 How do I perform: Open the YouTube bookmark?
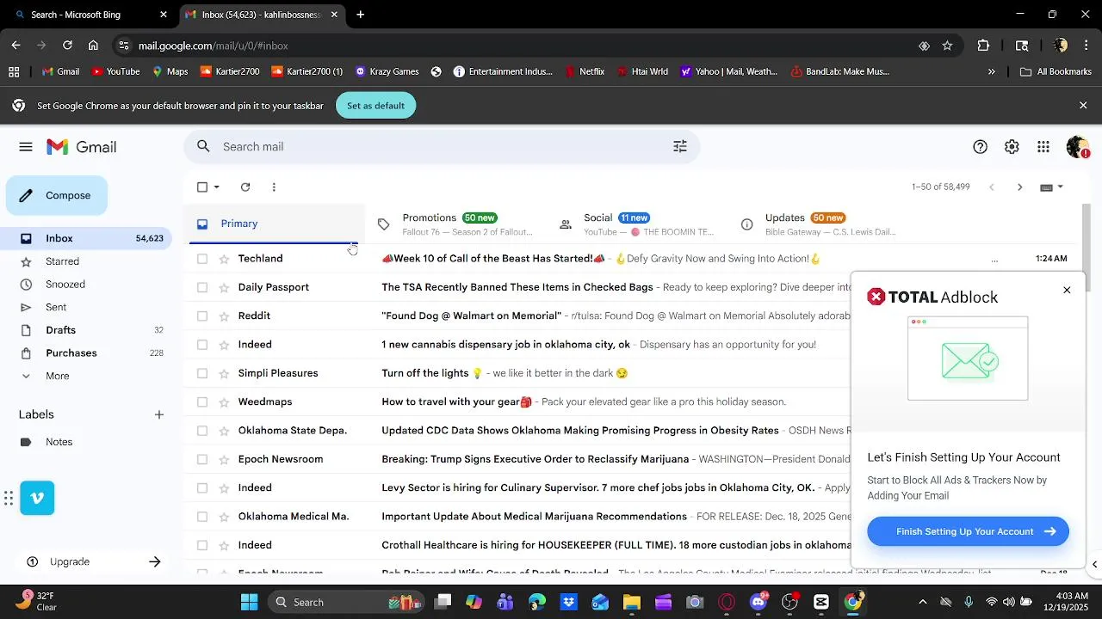115,71
